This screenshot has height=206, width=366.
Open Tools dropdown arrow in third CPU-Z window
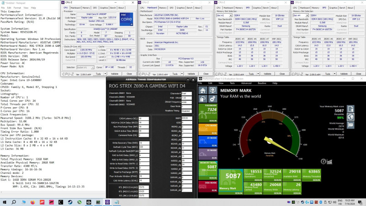coord(258,74)
